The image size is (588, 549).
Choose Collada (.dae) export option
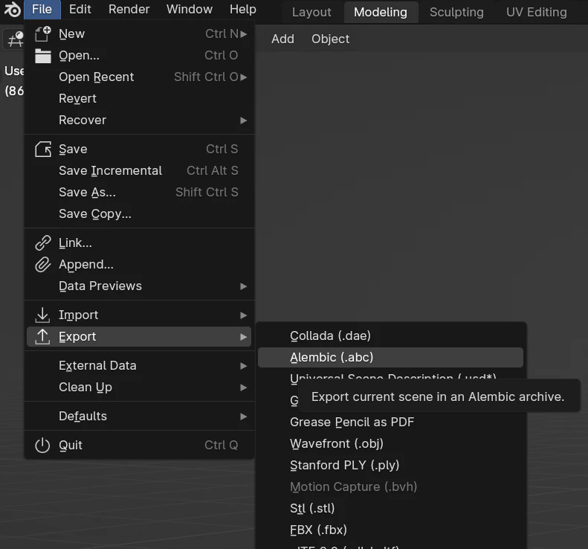point(390,335)
